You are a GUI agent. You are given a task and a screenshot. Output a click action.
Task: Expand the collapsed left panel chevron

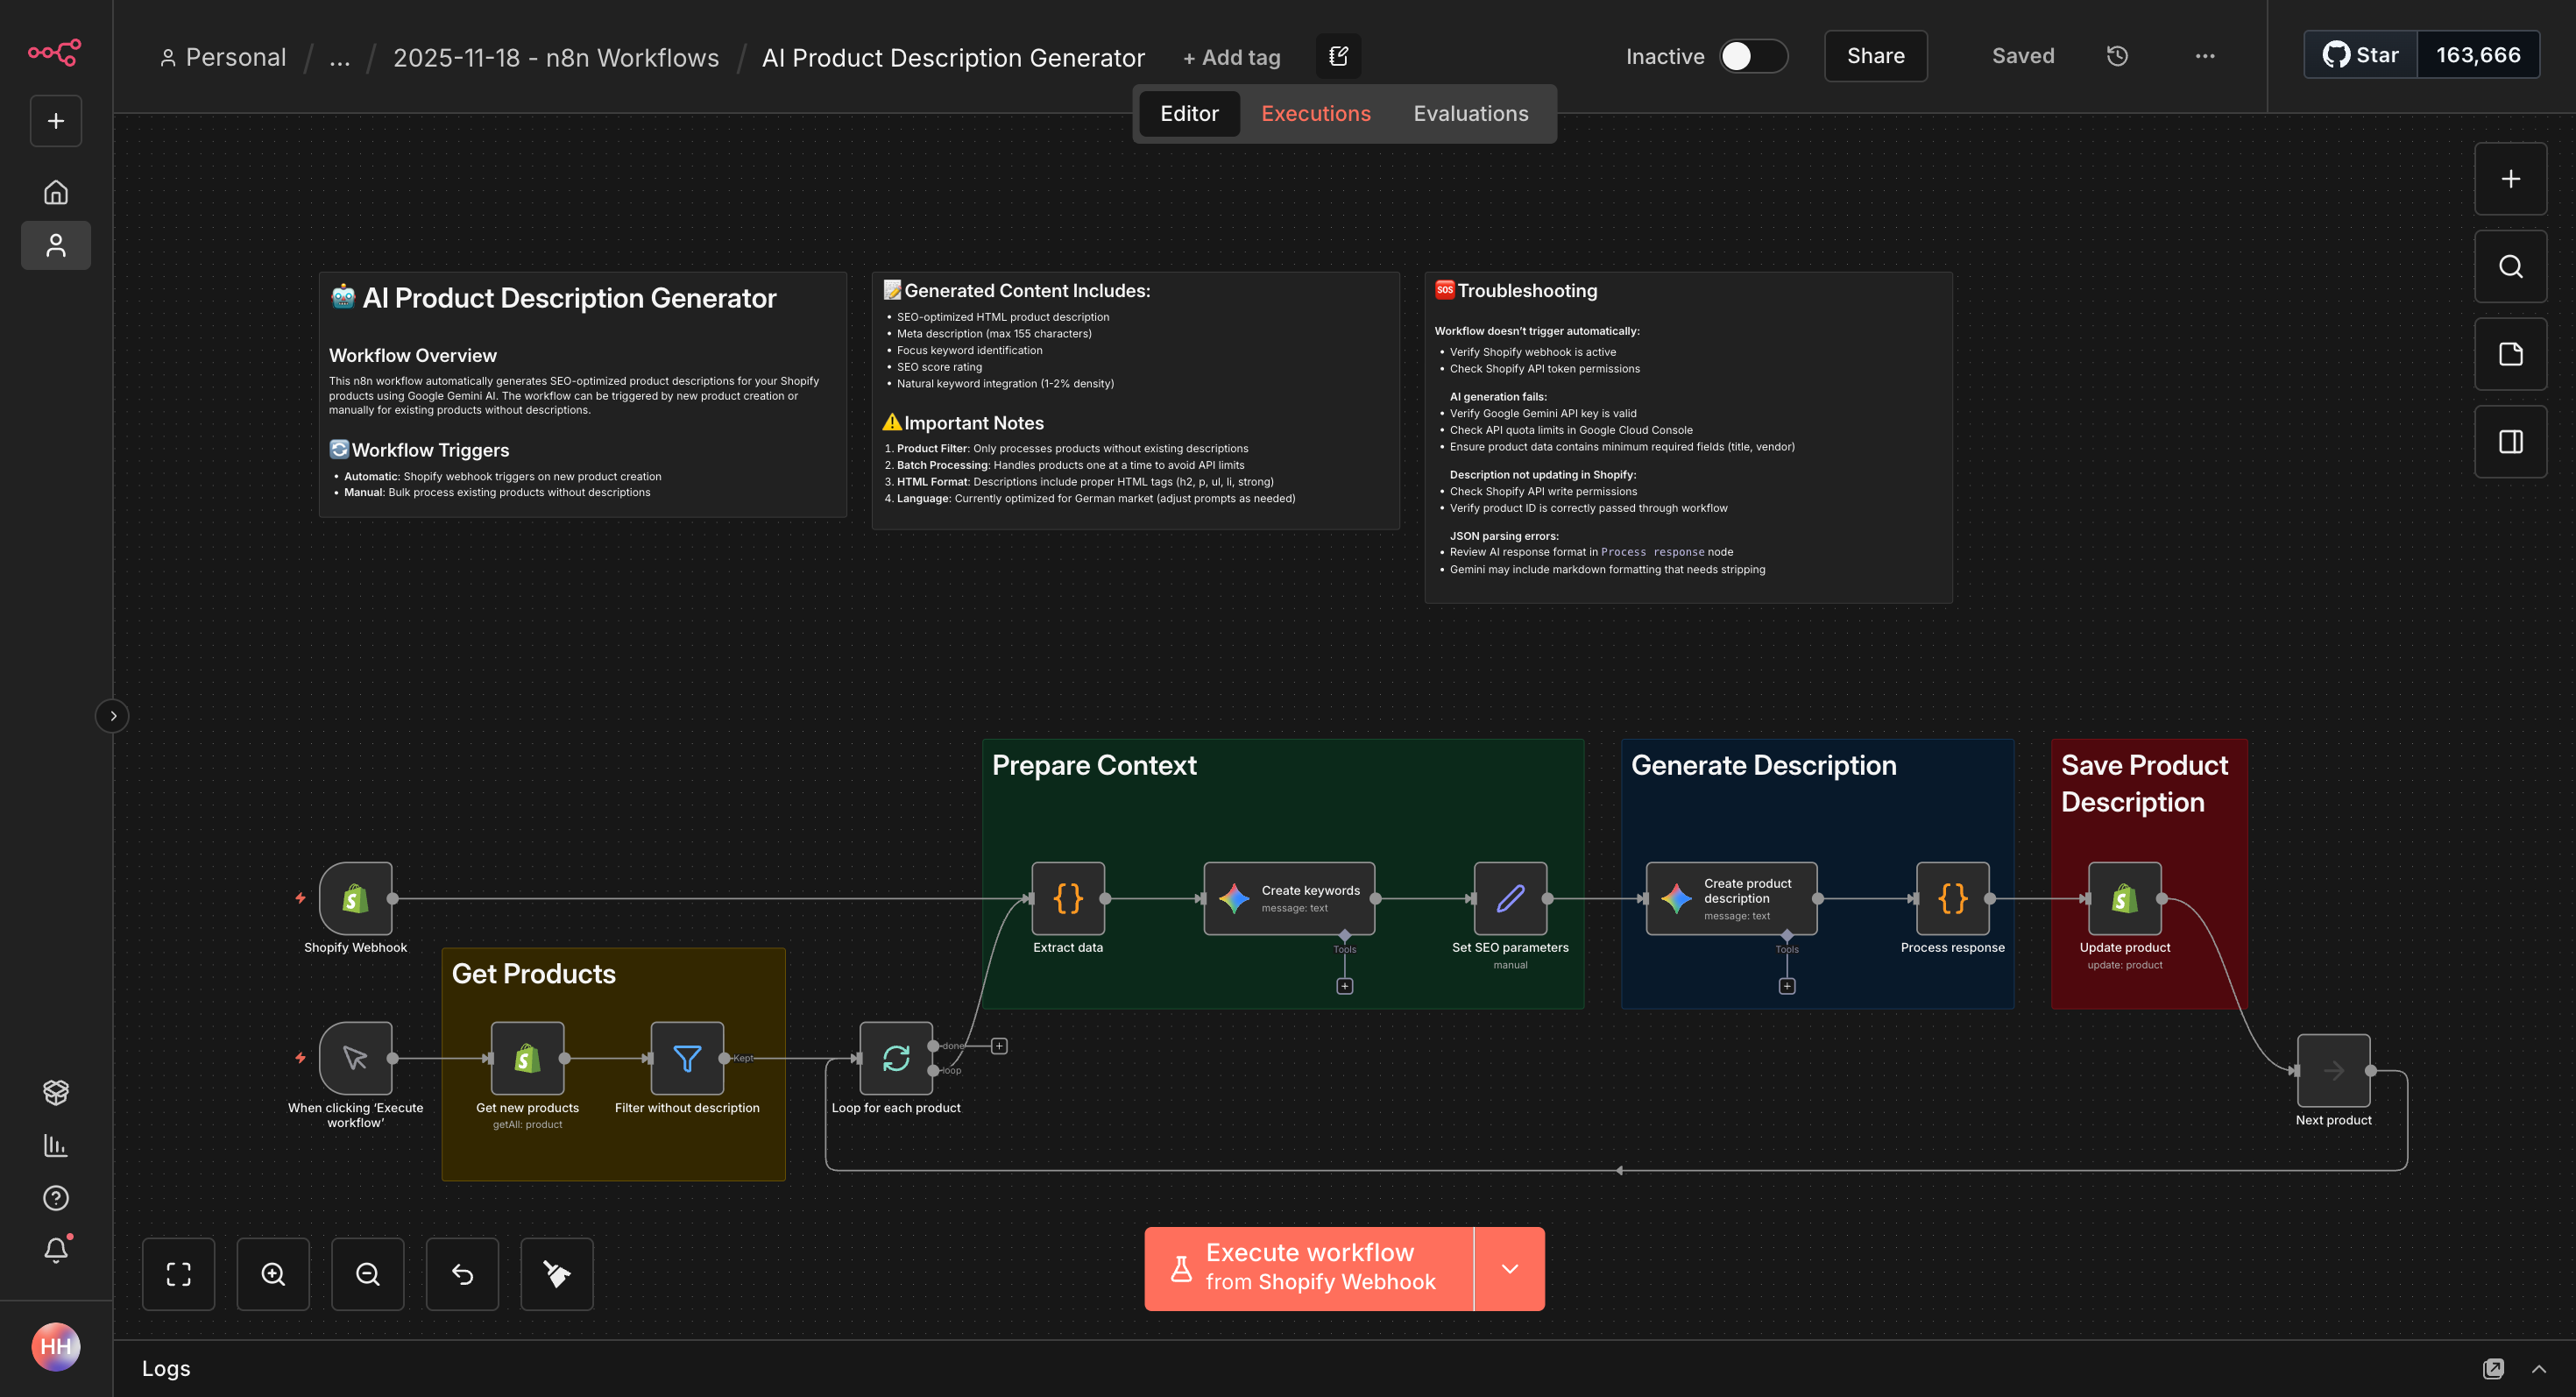tap(112, 716)
